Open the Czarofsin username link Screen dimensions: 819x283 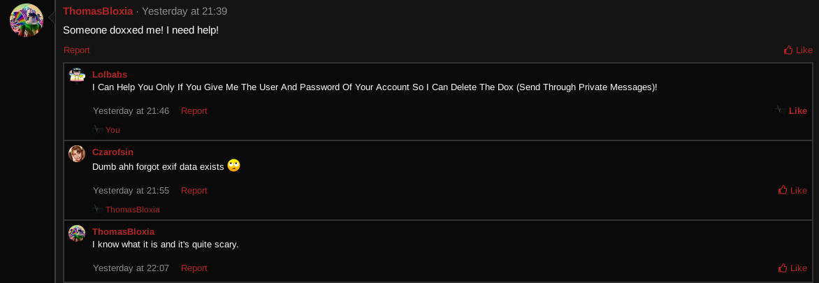[113, 152]
